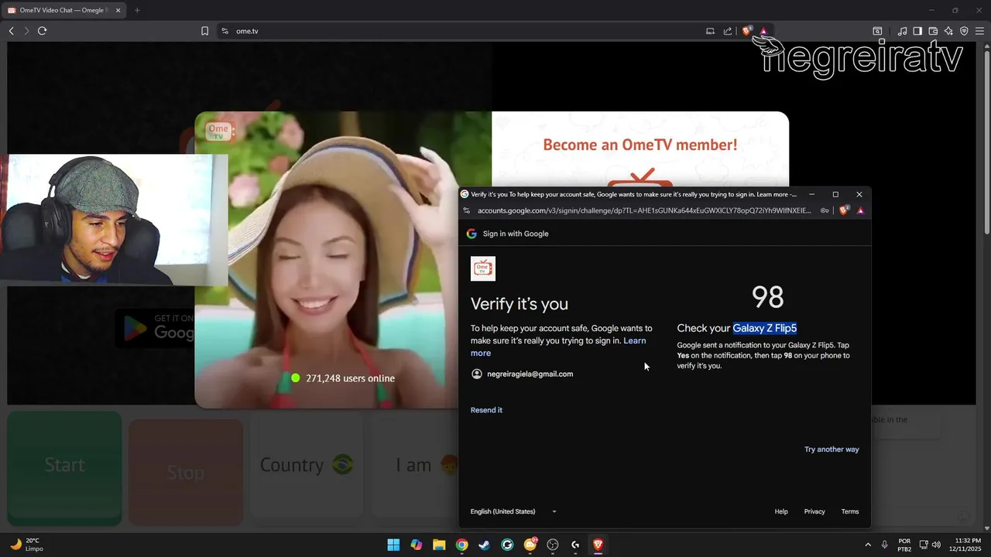The width and height of the screenshot is (991, 557).
Task: Open Brave Shields icon in popup window
Action: coord(843,210)
